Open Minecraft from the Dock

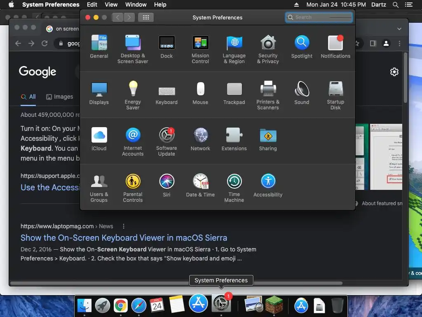(274, 305)
